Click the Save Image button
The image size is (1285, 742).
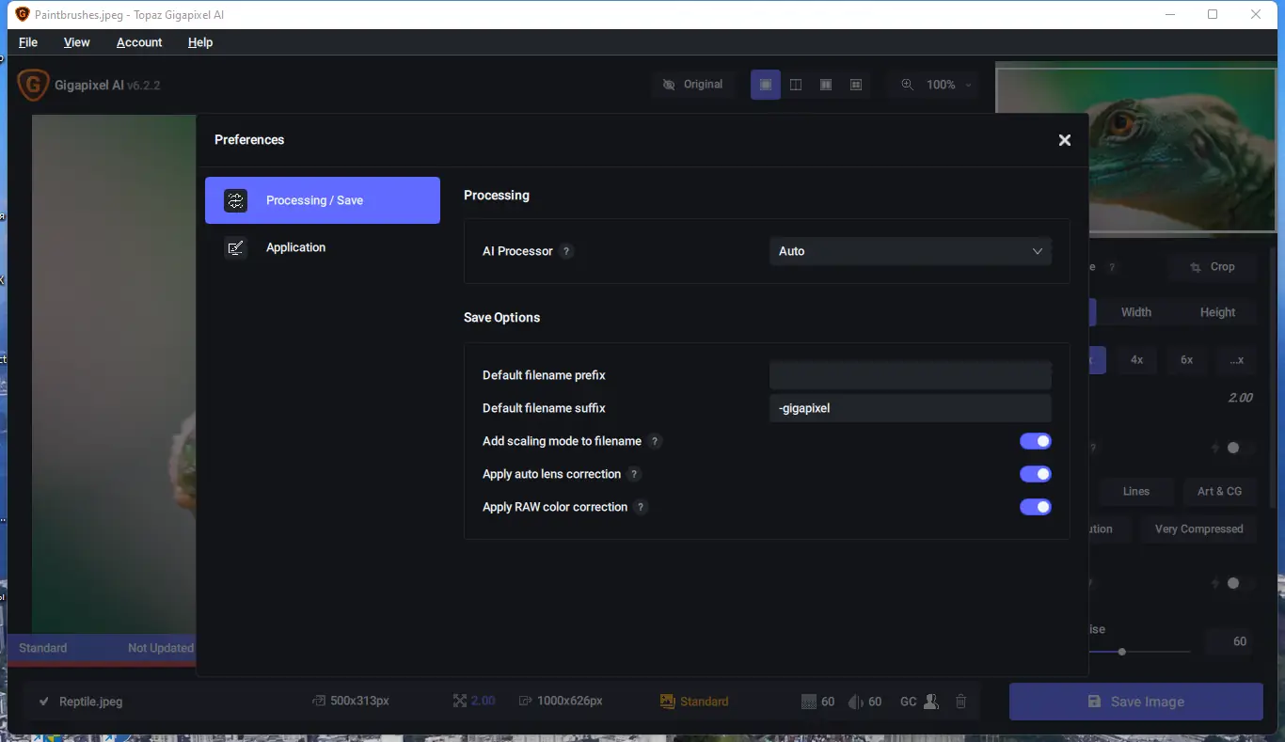[x=1136, y=702]
